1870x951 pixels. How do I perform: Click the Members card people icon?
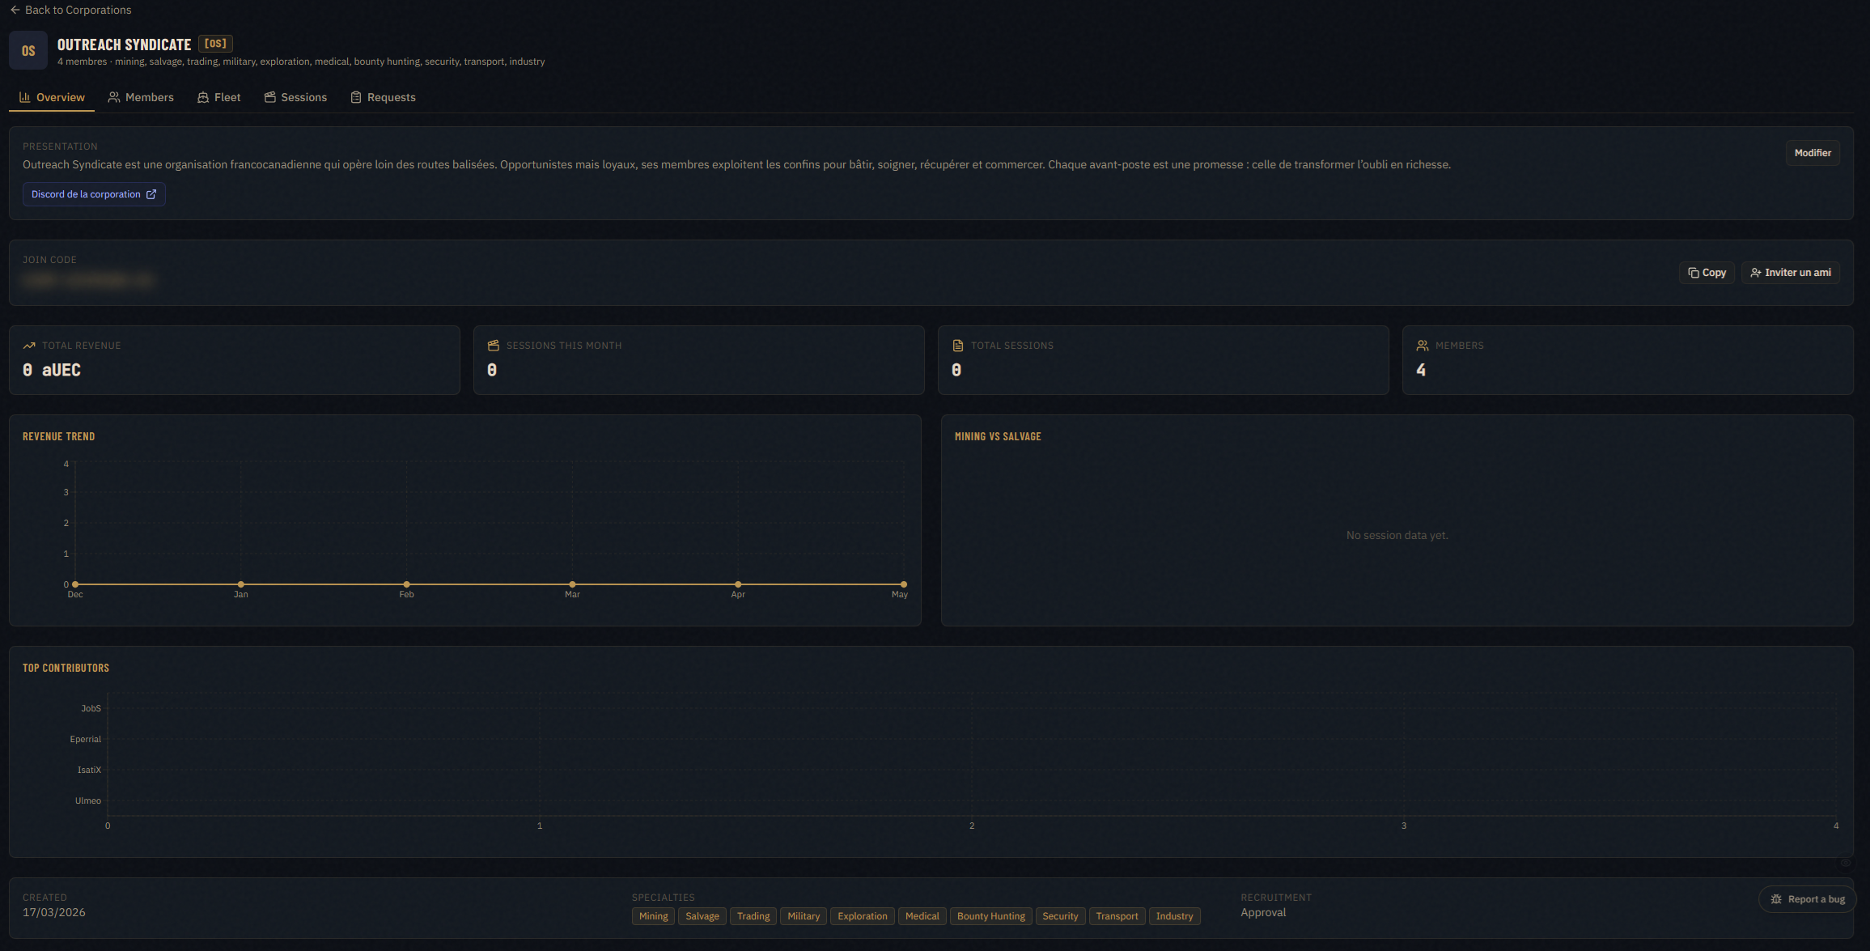coord(1423,346)
